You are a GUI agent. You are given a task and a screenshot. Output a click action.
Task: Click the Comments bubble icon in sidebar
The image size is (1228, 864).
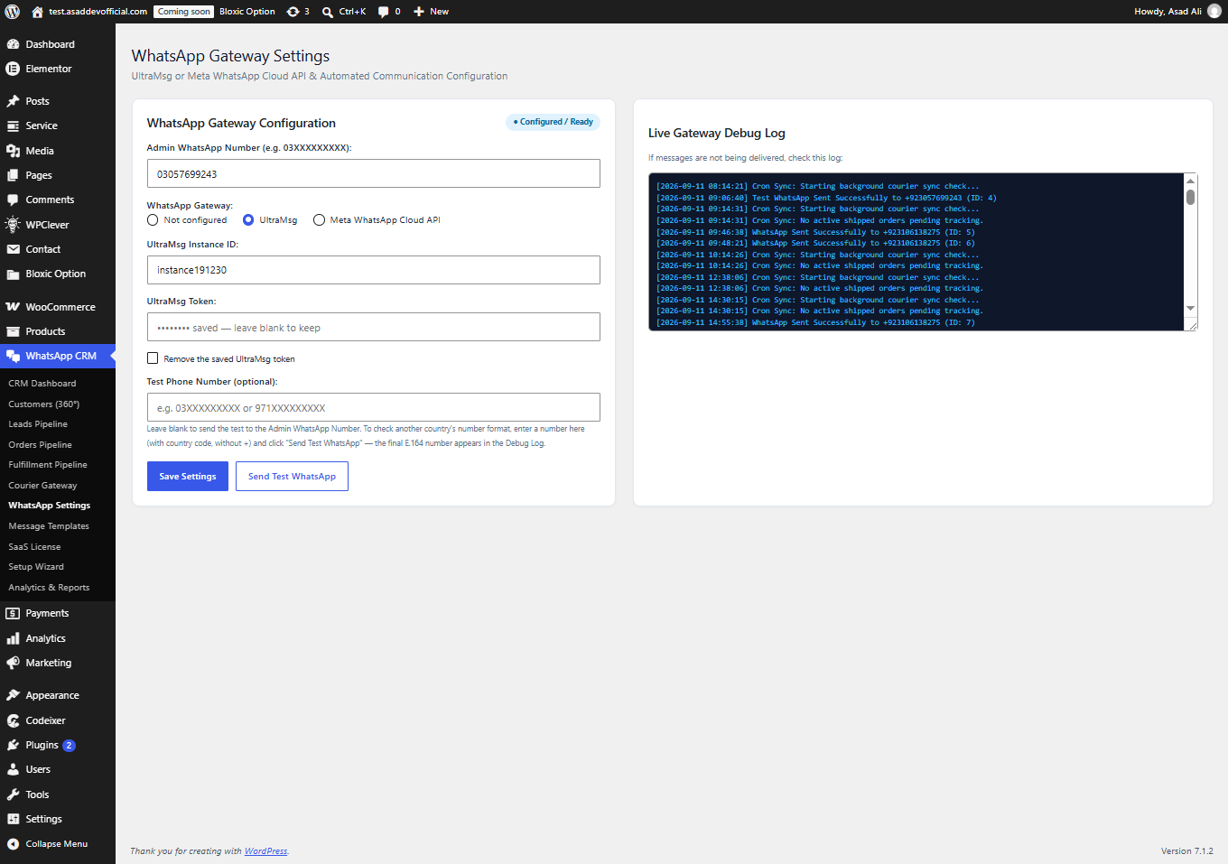click(13, 200)
